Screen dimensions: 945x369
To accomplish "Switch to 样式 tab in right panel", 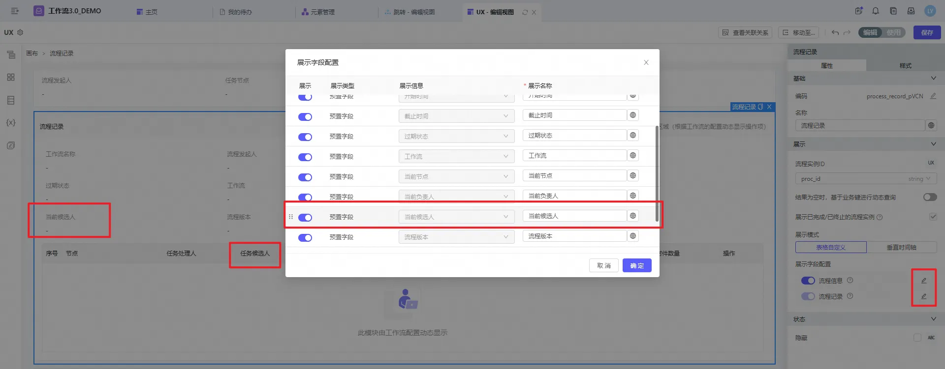I will point(905,65).
